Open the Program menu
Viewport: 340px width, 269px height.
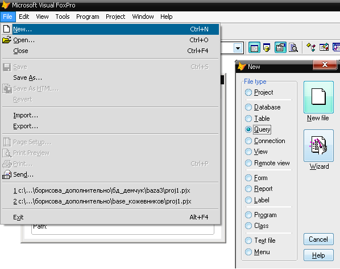pyautogui.click(x=88, y=17)
